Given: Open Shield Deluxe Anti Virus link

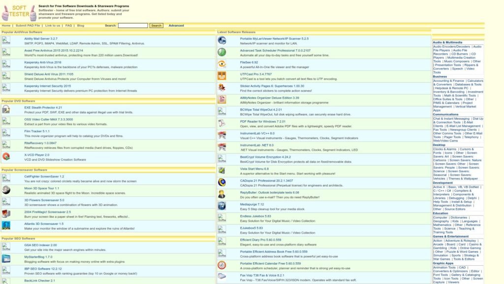Looking at the screenshot, I should 49,74.
